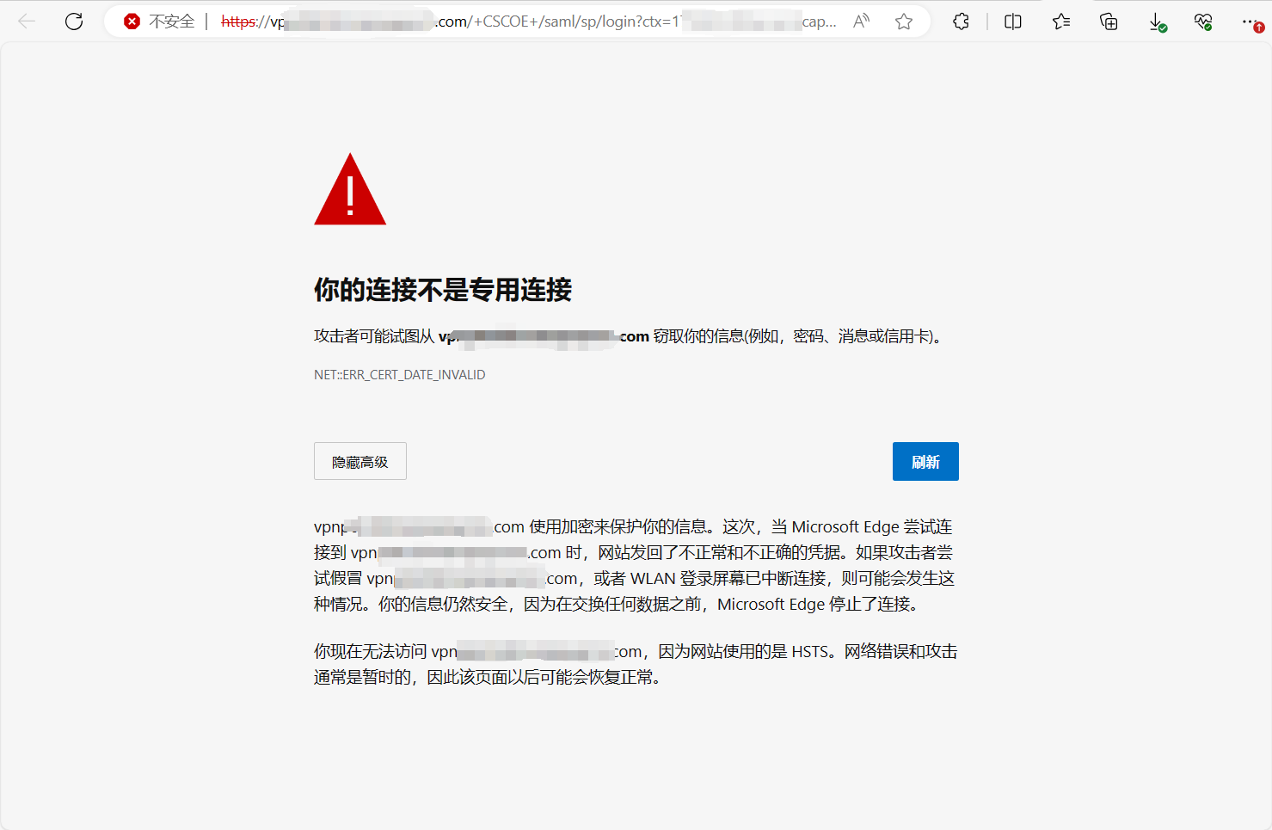This screenshot has height=830, width=1272.
Task: Click the NET::ERR_CERT_DATE_INVALID error code
Action: coord(399,375)
